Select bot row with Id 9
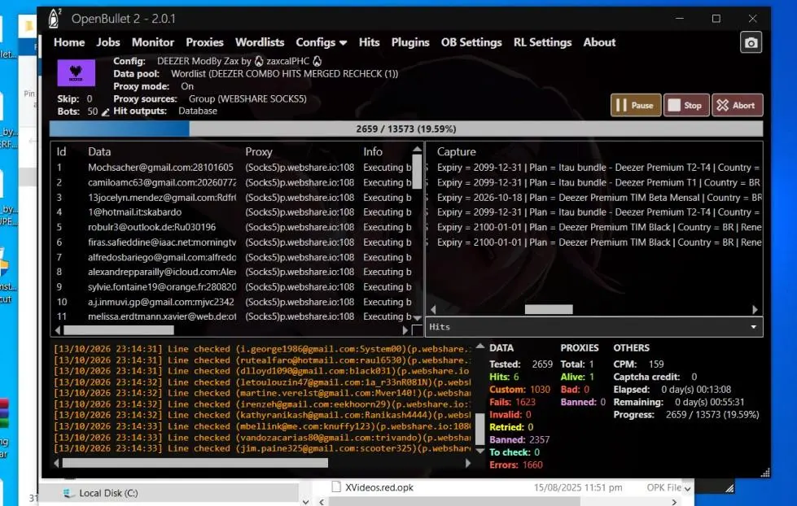Screen dimensions: 797x506 coord(234,287)
